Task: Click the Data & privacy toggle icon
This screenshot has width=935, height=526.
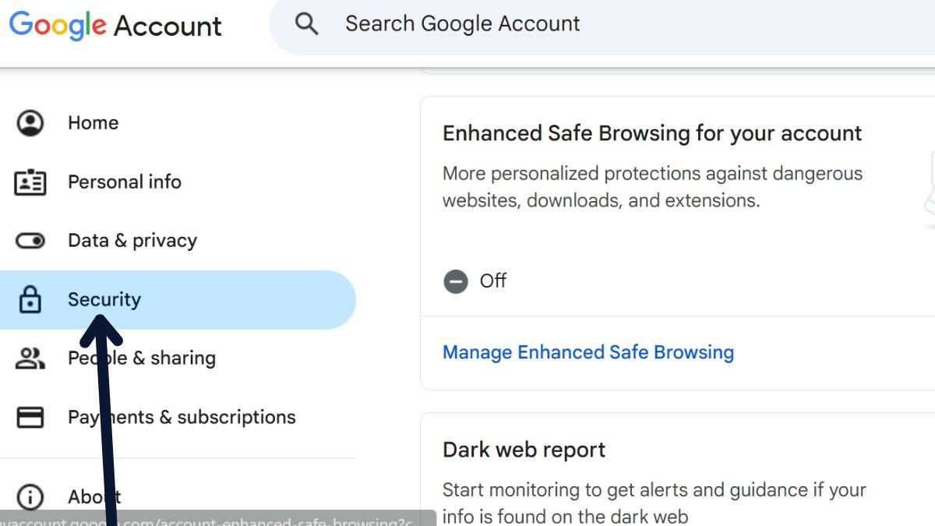Action: point(30,241)
